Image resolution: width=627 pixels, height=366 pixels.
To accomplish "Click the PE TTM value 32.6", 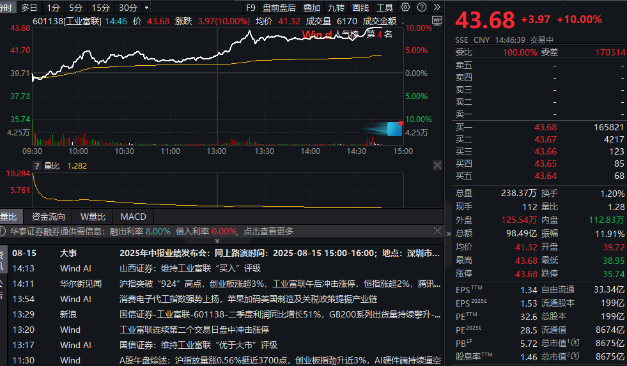I will click(x=529, y=317).
